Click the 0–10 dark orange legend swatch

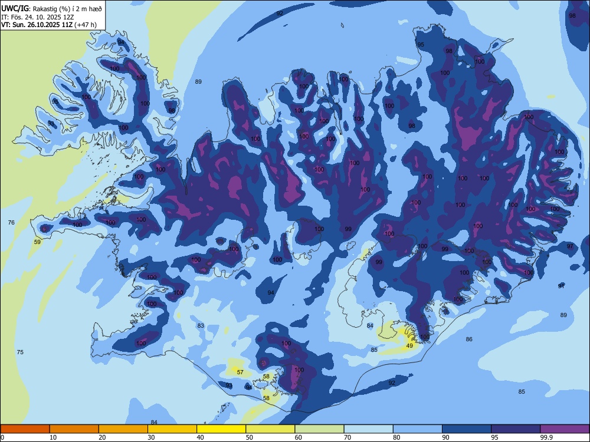pos(25,429)
